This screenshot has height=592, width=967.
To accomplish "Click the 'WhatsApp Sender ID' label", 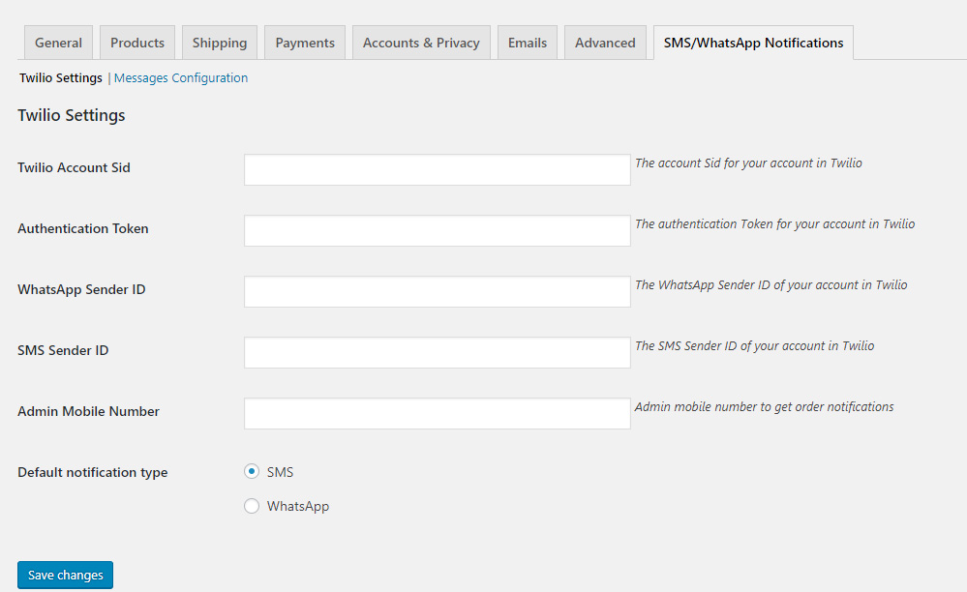I will pyautogui.click(x=81, y=289).
